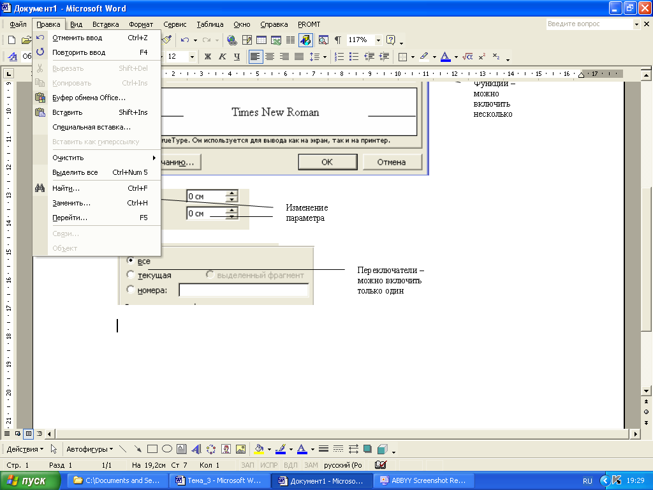Toggle ЗАМ overtype mode in status bar
This screenshot has width=653, height=490.
click(311, 465)
